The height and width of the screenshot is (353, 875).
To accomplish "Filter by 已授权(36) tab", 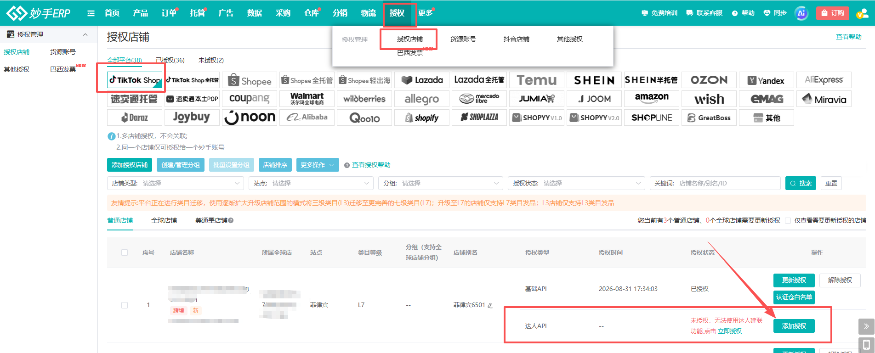I will point(170,60).
